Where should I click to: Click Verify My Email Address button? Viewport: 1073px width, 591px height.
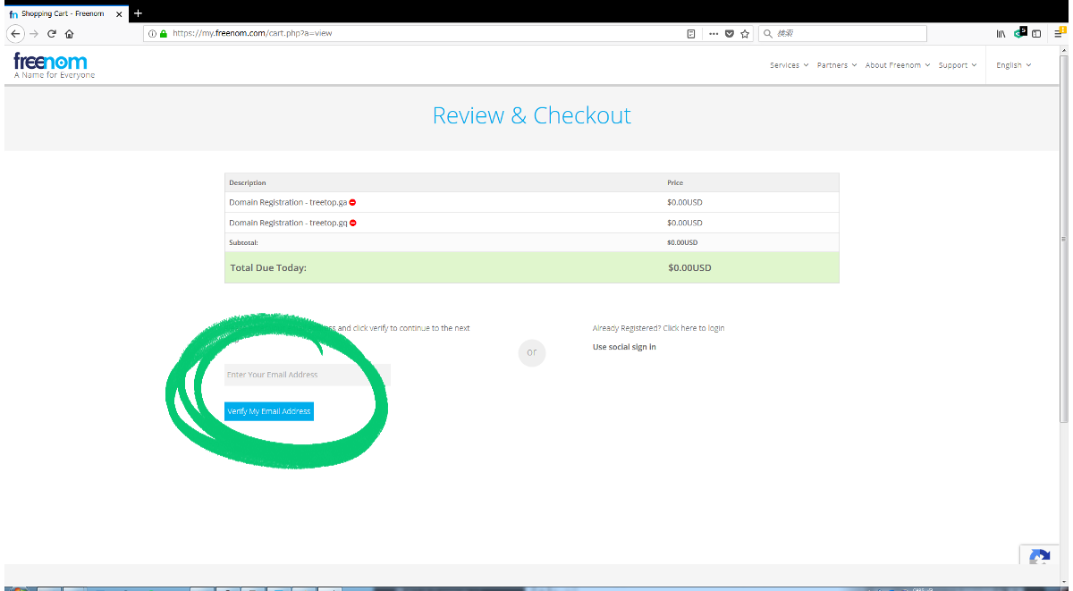tap(269, 411)
